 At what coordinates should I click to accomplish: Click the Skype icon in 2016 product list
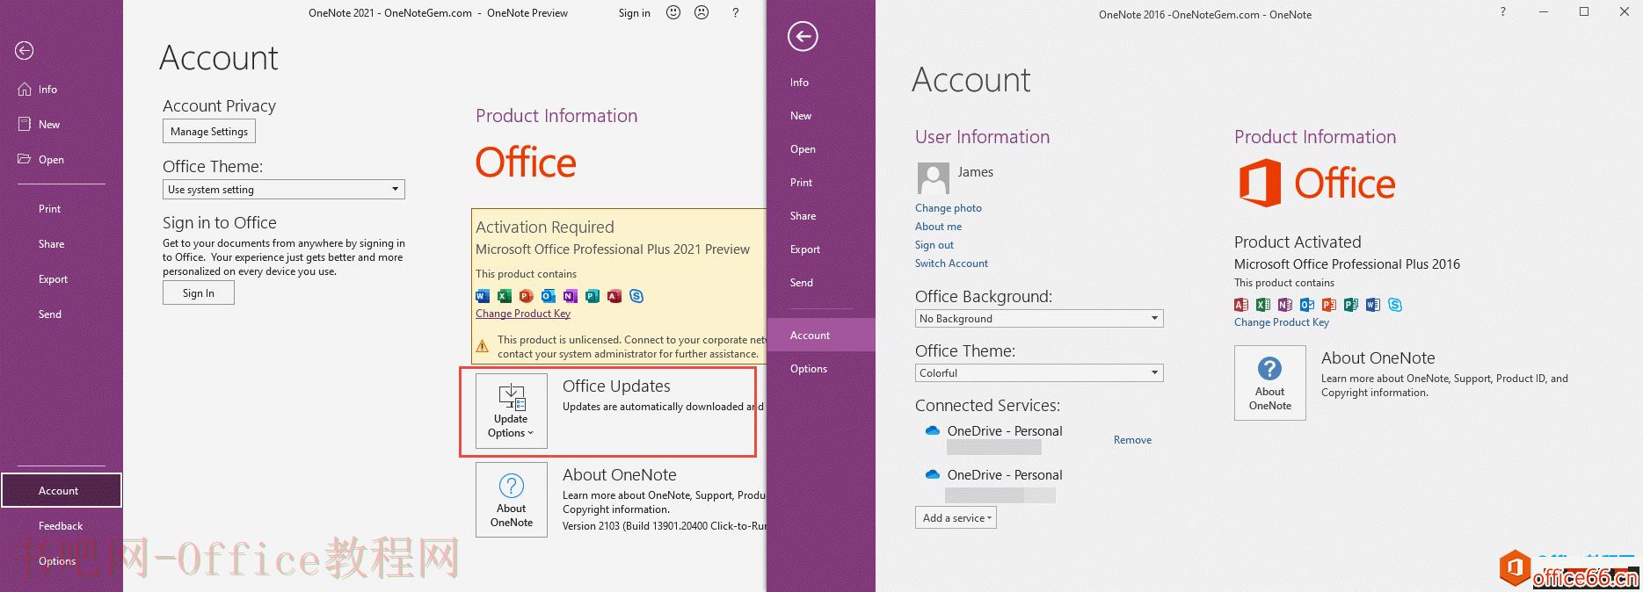coord(1395,305)
